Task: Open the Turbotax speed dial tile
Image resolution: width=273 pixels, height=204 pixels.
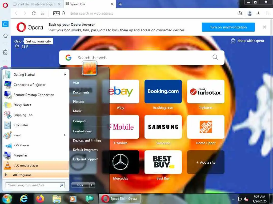Action: point(206,92)
